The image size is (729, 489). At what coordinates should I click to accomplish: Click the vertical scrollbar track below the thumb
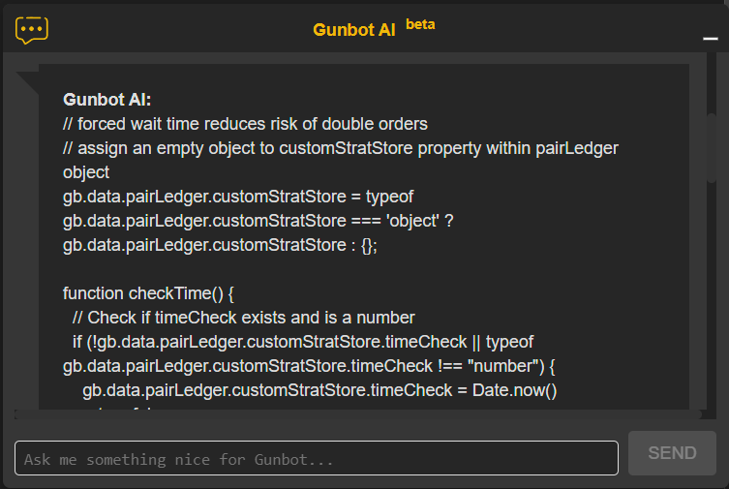712,297
